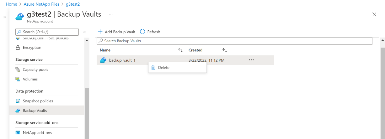Sort by Name column arrows

[180, 50]
